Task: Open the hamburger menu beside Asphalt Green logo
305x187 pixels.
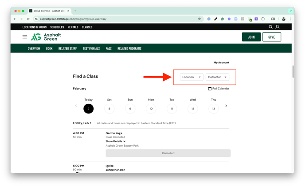Action: 25,37
